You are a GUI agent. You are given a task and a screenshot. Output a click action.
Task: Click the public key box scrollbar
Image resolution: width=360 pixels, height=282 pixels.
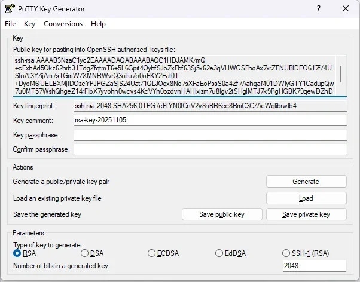coord(341,74)
